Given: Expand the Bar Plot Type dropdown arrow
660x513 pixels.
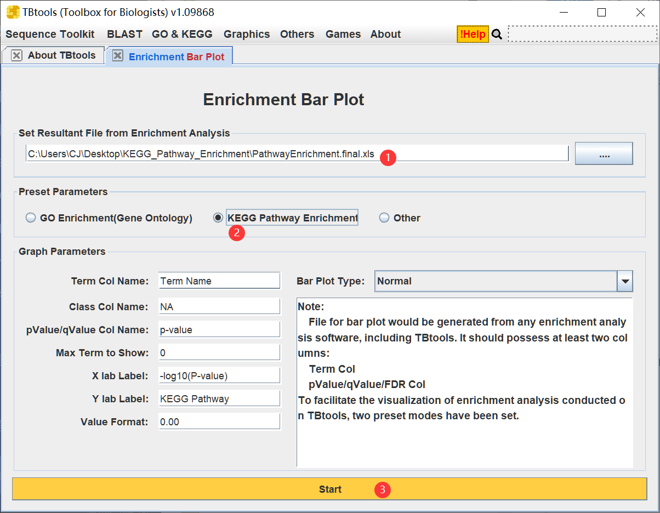Looking at the screenshot, I should (625, 281).
